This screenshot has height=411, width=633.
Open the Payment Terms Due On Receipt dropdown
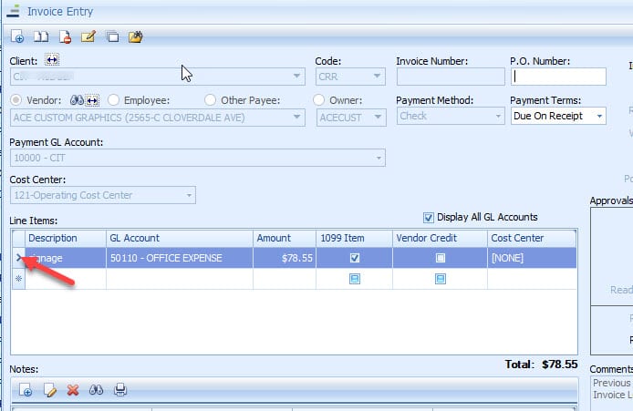(599, 116)
